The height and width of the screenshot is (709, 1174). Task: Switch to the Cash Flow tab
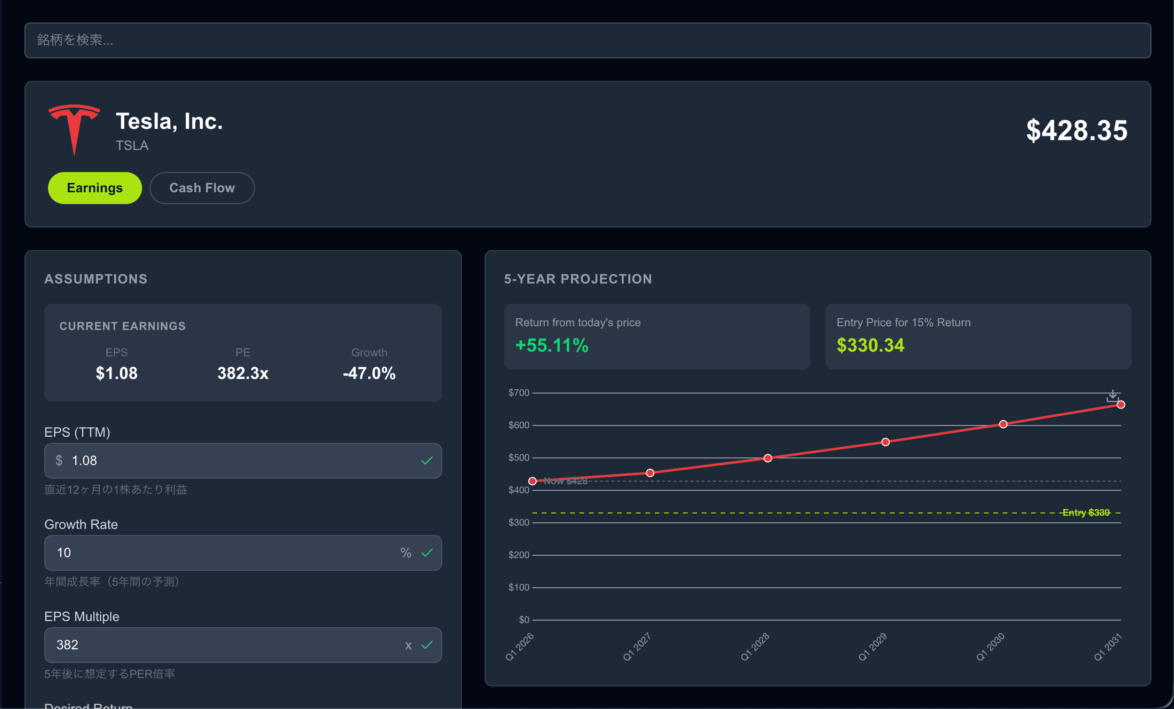[202, 188]
